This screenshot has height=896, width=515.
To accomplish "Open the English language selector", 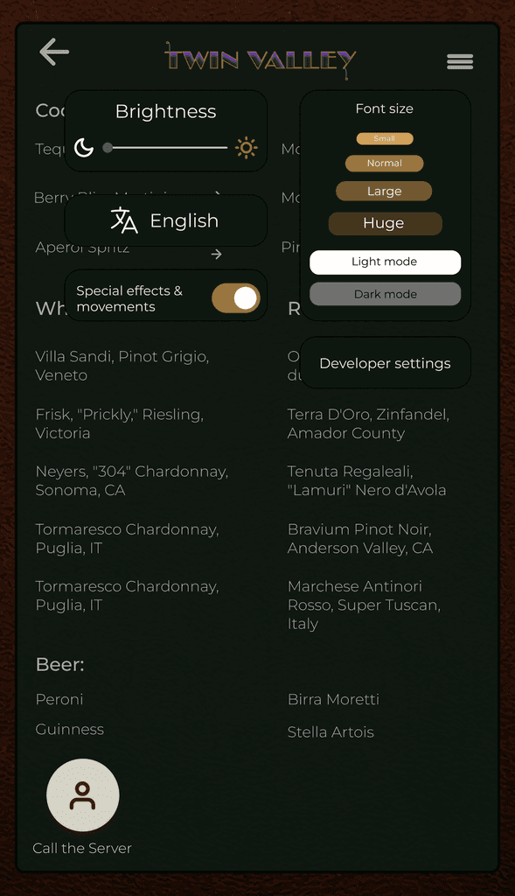I will 165,220.
